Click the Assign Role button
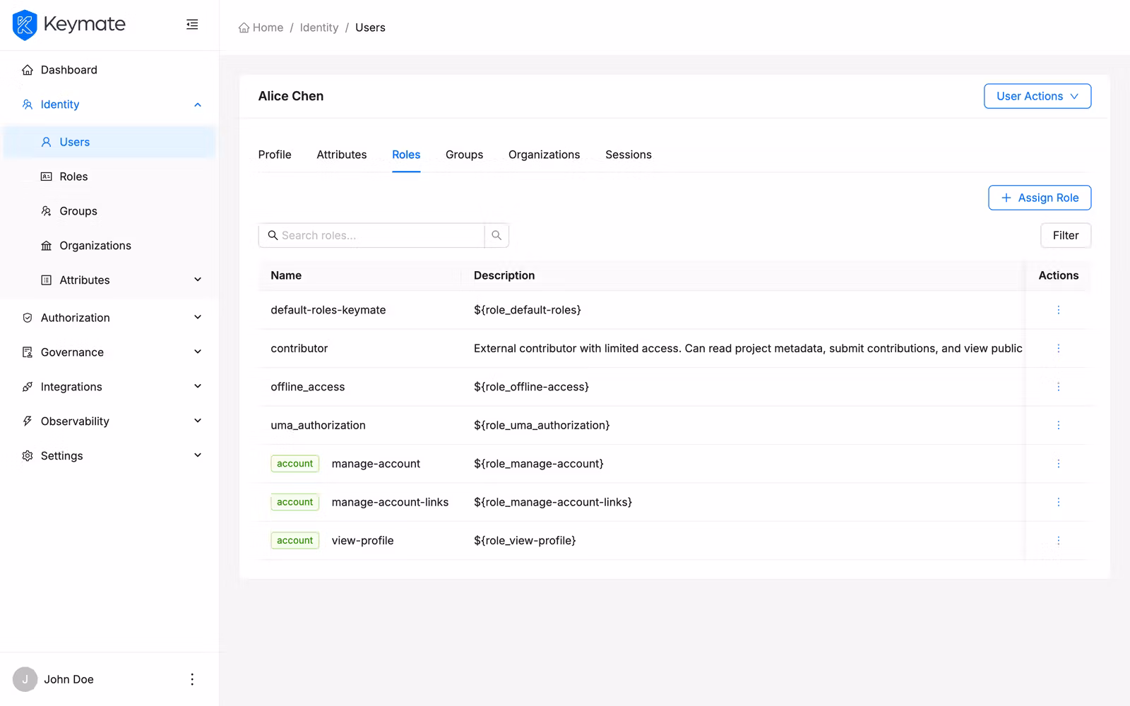Image resolution: width=1130 pixels, height=706 pixels. 1039,198
